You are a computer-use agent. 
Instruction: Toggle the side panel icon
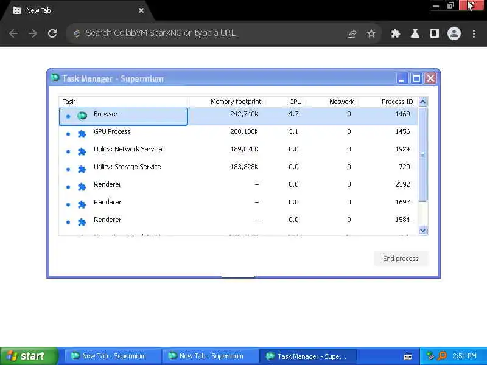point(435,33)
